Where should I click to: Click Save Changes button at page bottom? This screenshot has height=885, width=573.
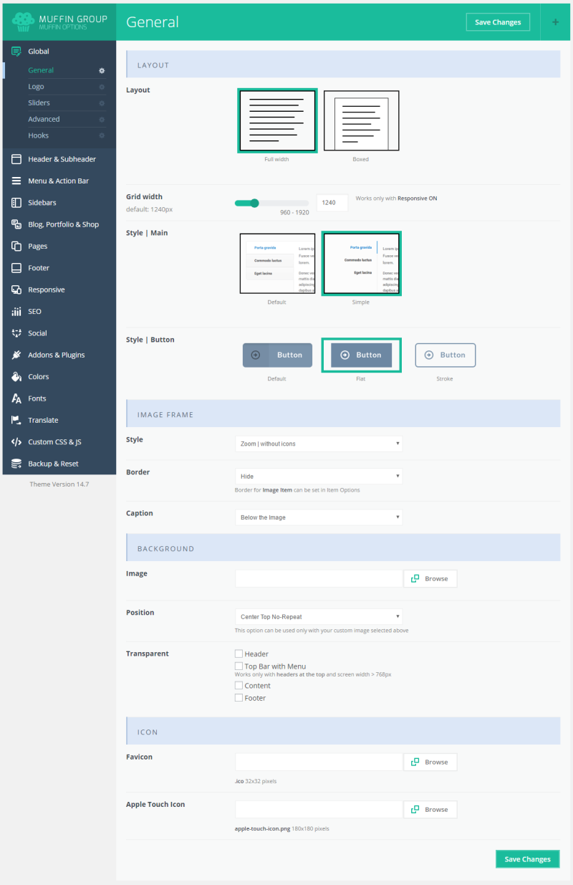pyautogui.click(x=527, y=859)
